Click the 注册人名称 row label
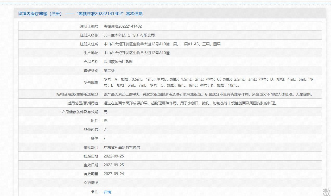 pos(90,35)
